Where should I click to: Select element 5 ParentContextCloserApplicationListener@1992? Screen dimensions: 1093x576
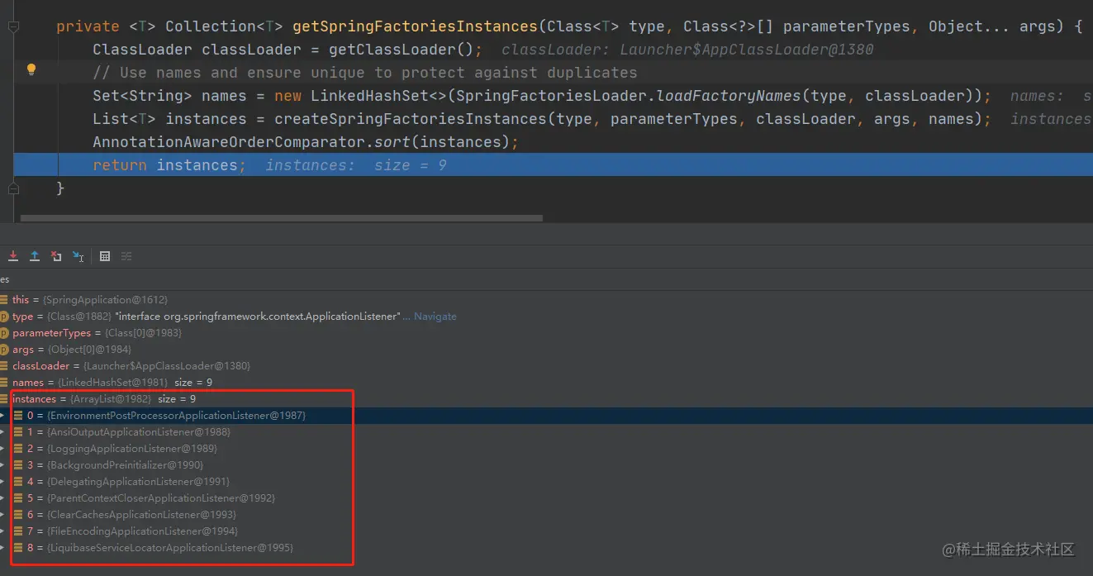(x=546, y=498)
